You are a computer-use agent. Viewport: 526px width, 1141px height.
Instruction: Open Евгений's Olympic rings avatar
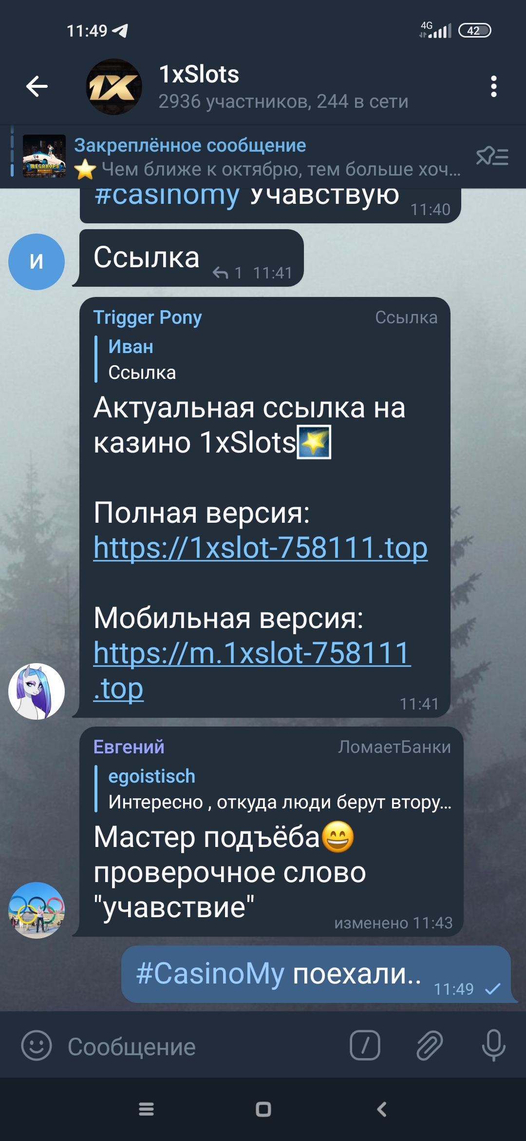[37, 910]
